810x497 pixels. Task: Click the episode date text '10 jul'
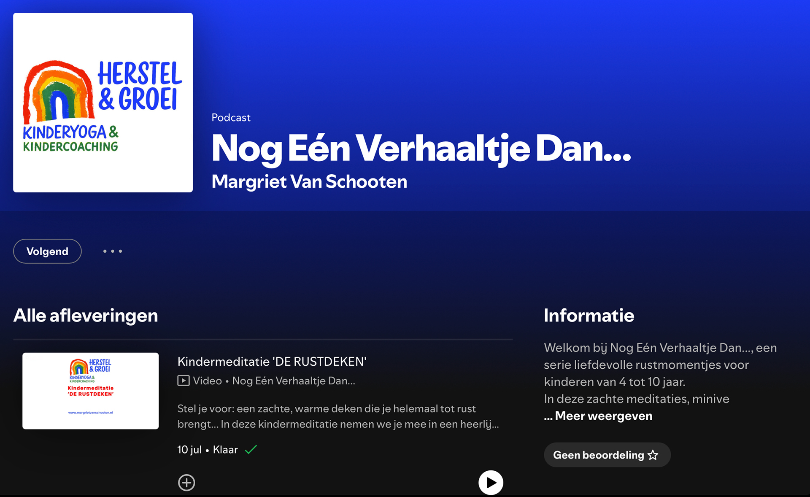(x=189, y=450)
